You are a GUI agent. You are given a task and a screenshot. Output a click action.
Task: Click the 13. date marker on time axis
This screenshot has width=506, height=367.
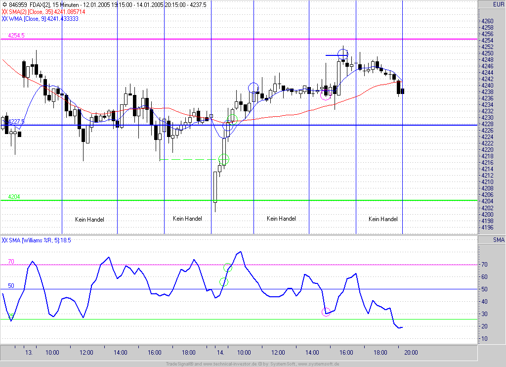(x=29, y=353)
